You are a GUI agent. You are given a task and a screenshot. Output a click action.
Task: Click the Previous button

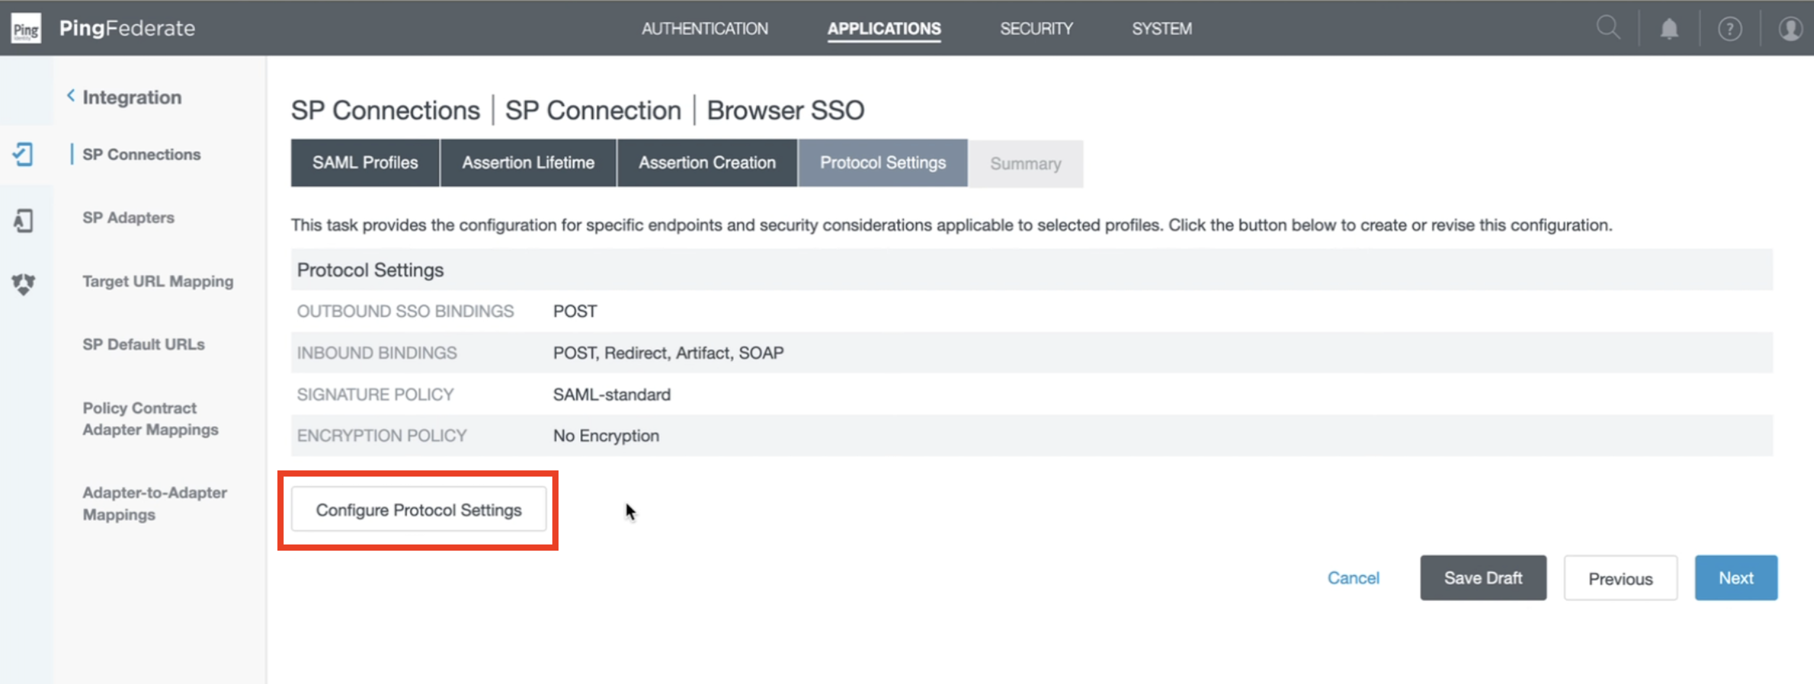1621,578
